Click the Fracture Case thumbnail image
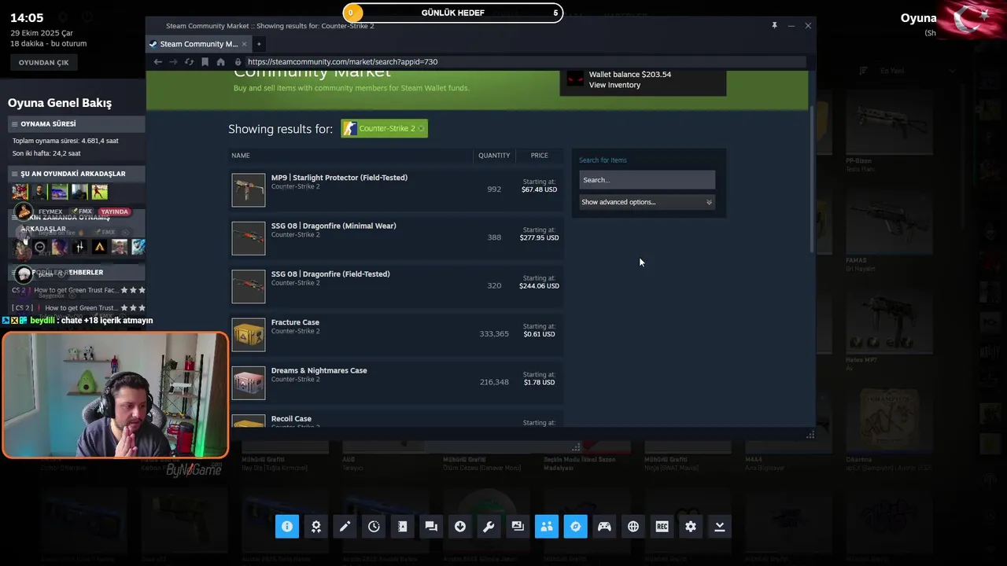This screenshot has height=566, width=1007. [x=249, y=335]
